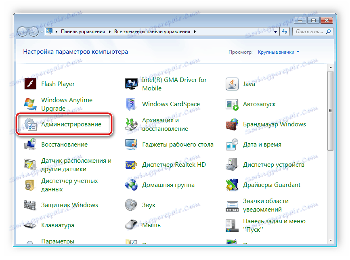
Task: Open the Домашняя группа spheres icon
Action: (x=131, y=185)
